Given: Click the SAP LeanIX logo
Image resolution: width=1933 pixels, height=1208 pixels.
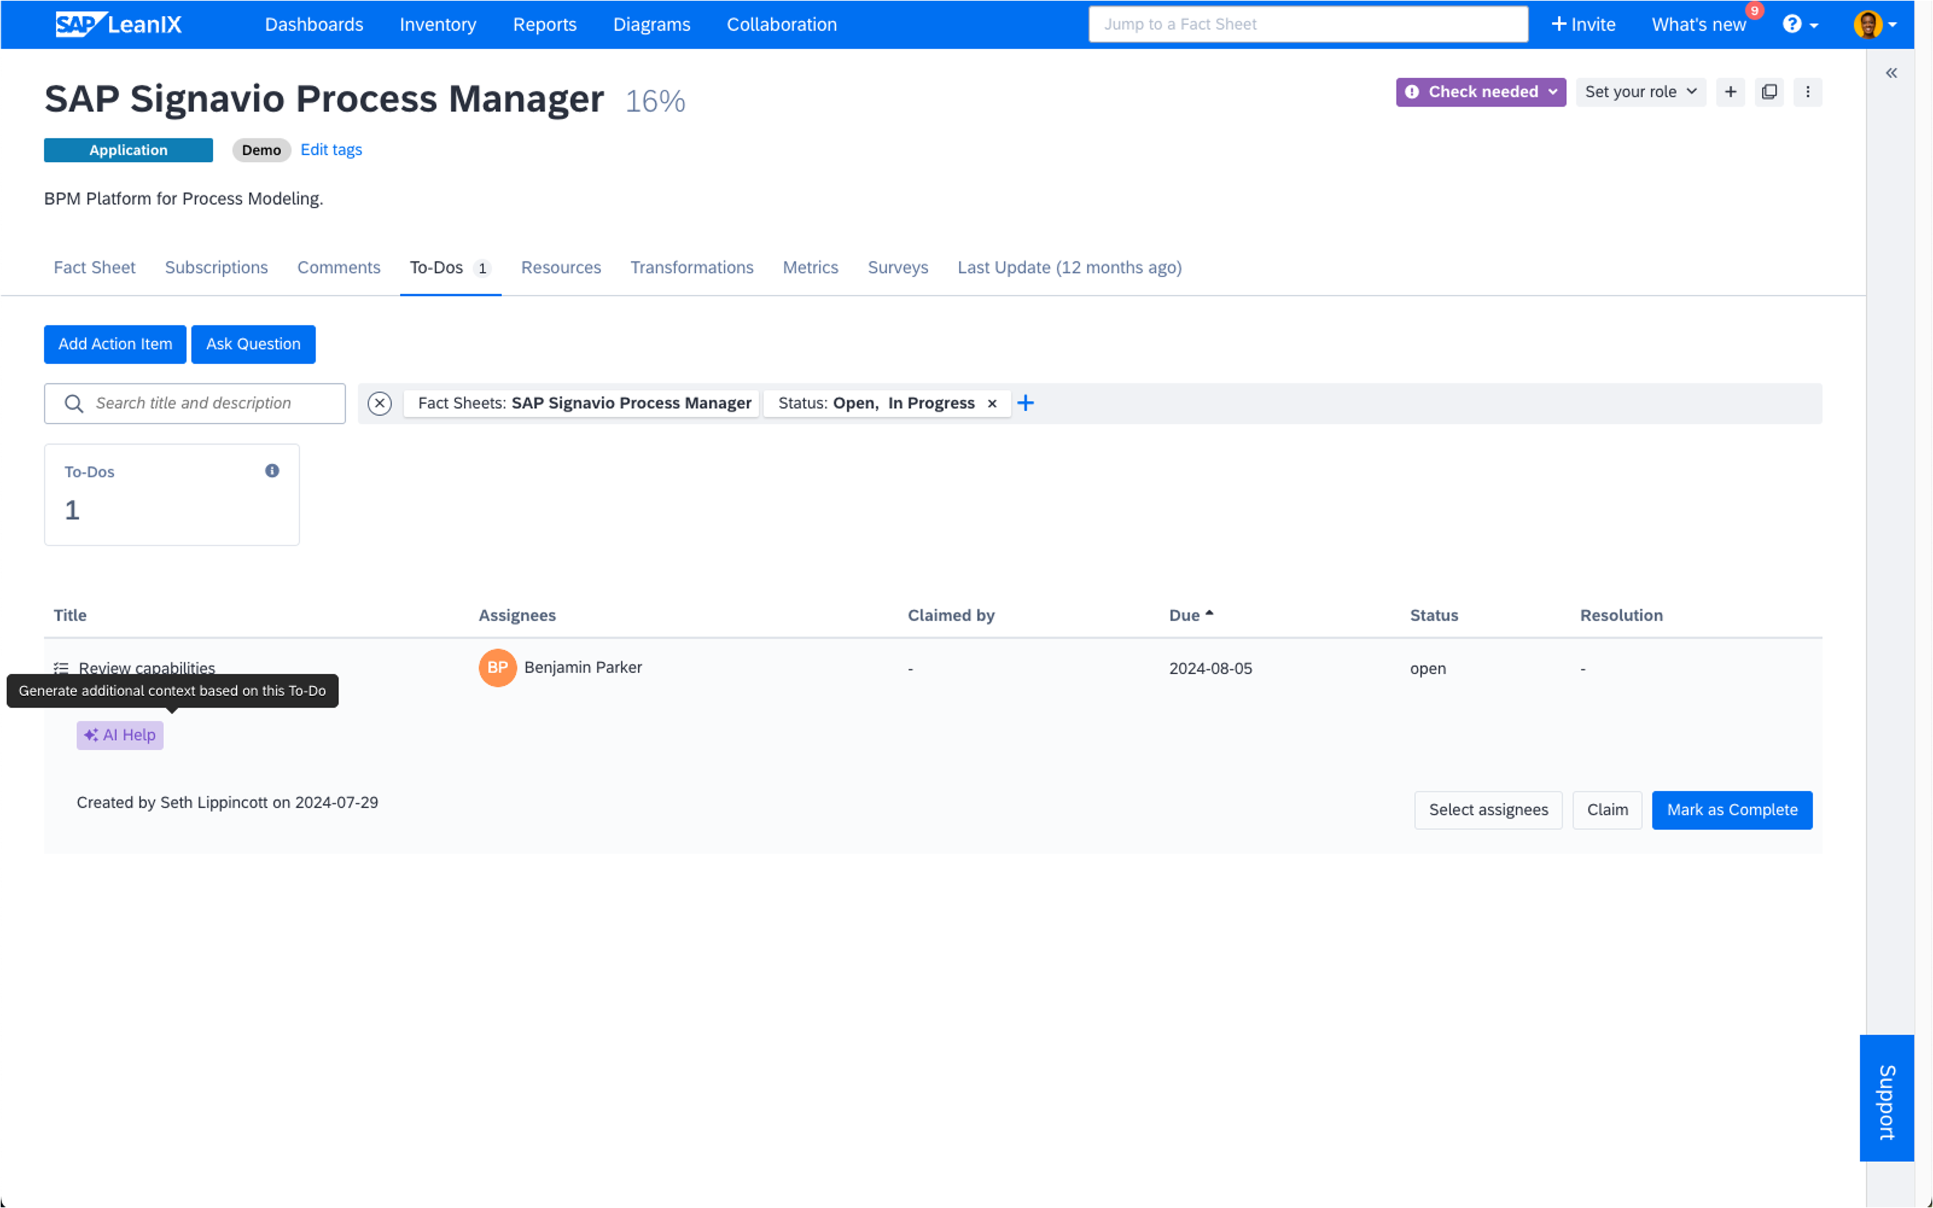Looking at the screenshot, I should 118,24.
